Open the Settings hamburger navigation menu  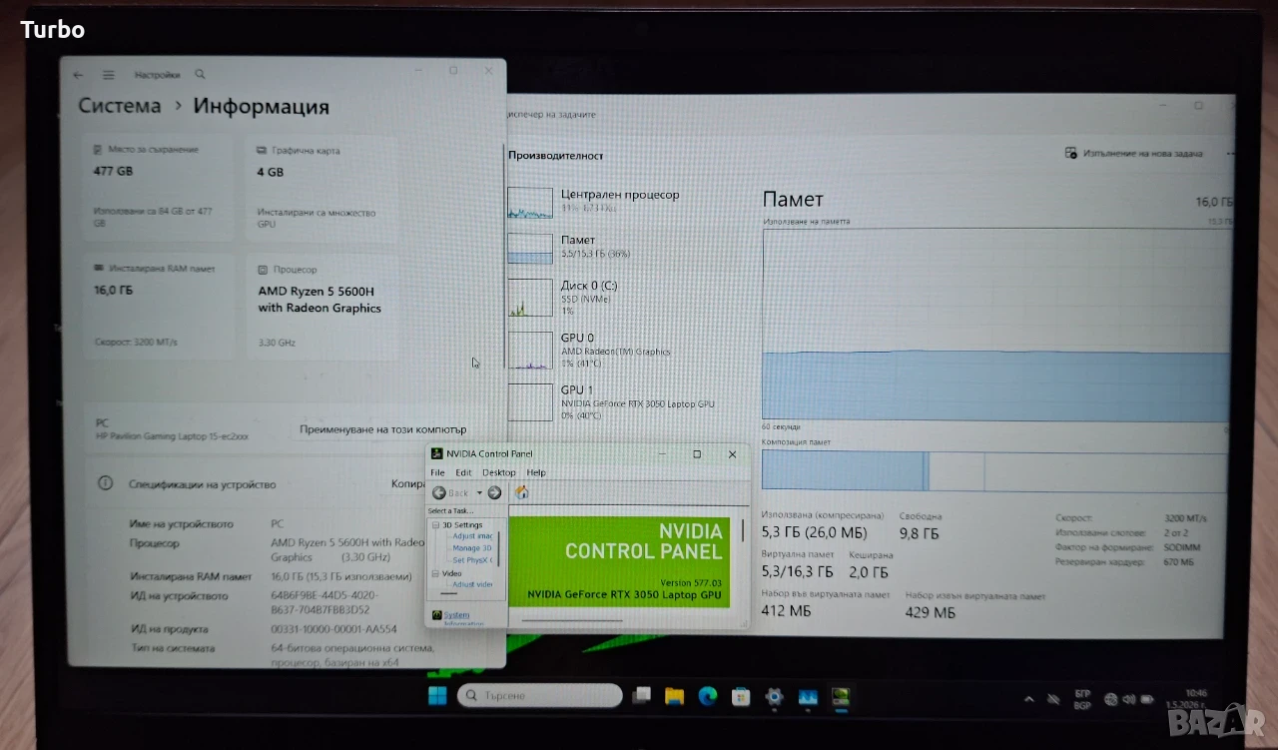click(108, 75)
